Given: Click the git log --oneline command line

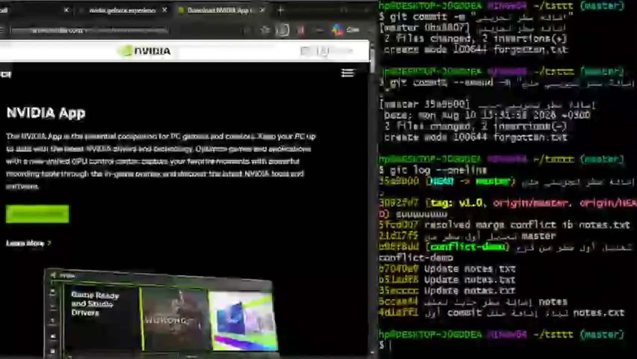Looking at the screenshot, I should (x=433, y=171).
